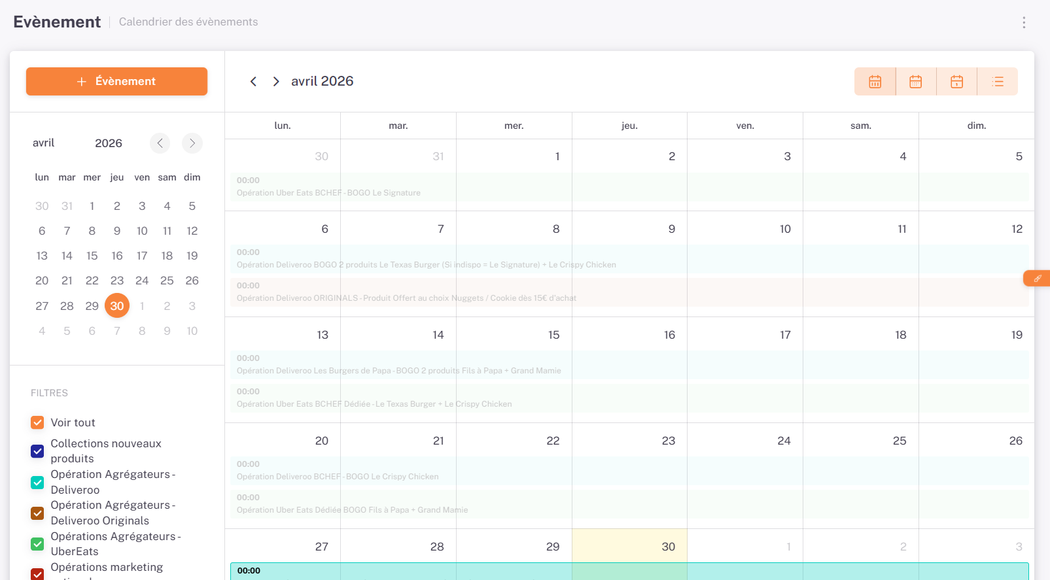Go to next month in main calendar header
This screenshot has height=580, width=1050.
pos(276,81)
